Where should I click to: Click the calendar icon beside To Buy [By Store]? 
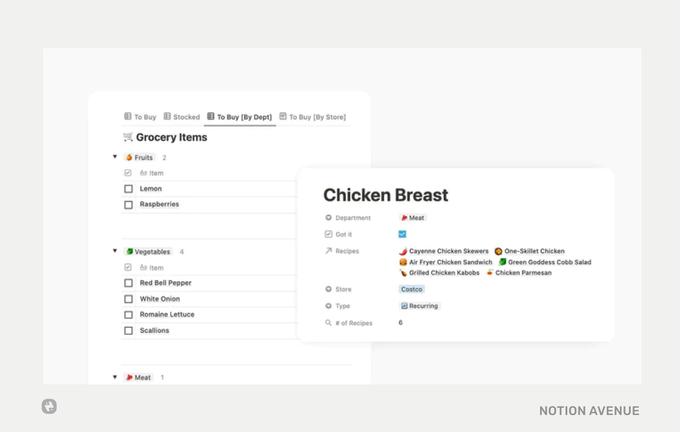click(x=284, y=117)
